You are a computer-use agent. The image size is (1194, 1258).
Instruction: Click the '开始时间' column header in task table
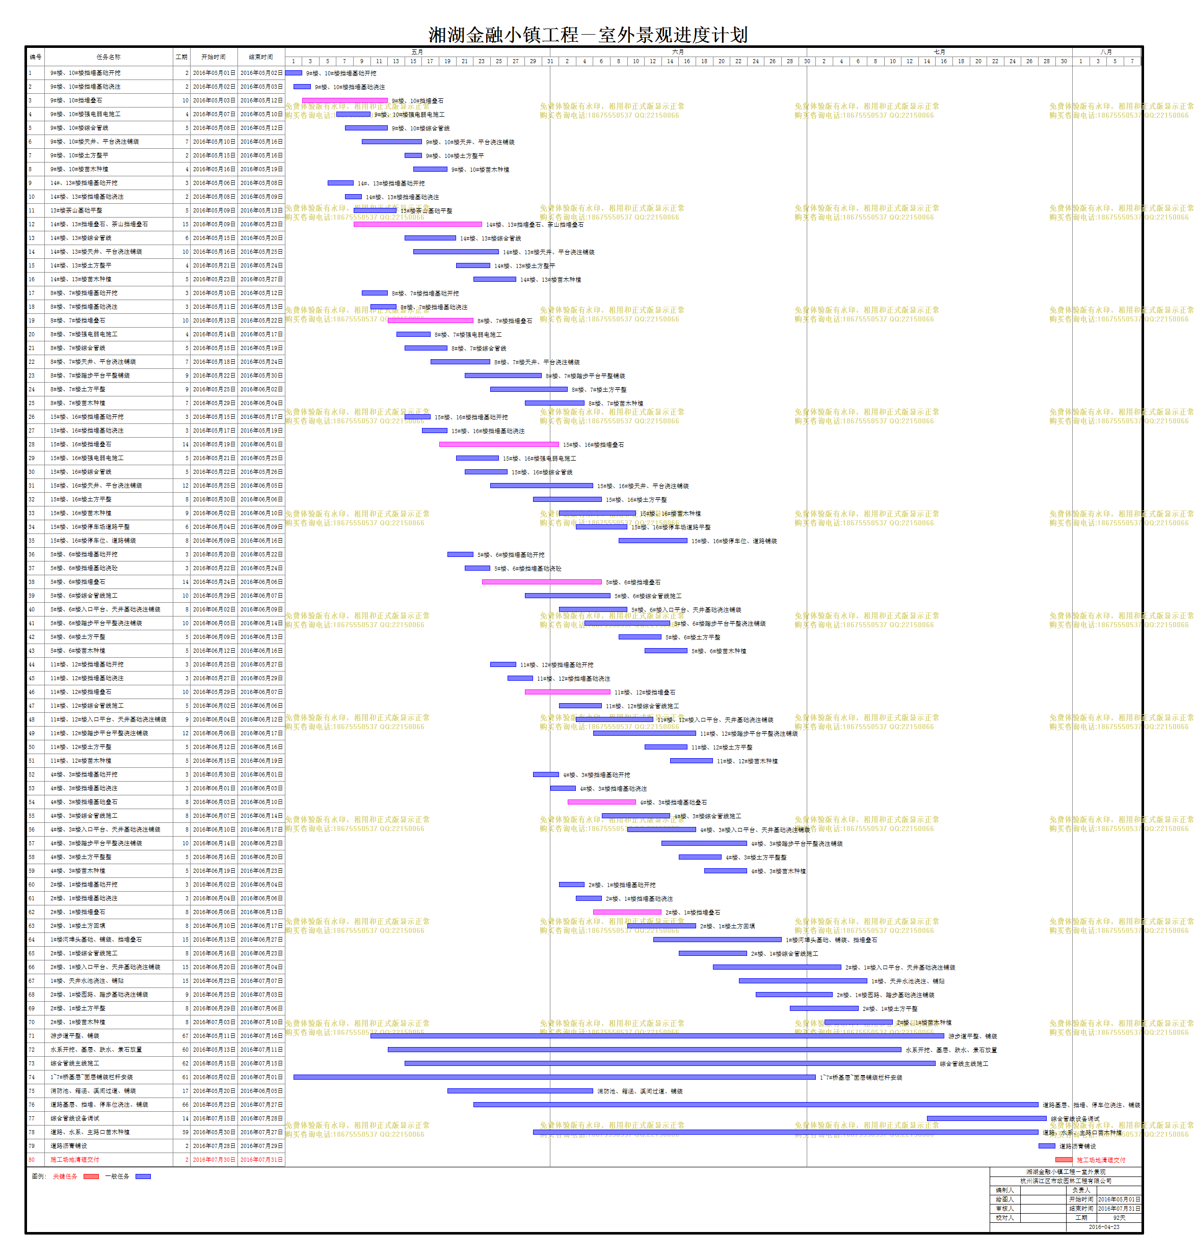(214, 57)
